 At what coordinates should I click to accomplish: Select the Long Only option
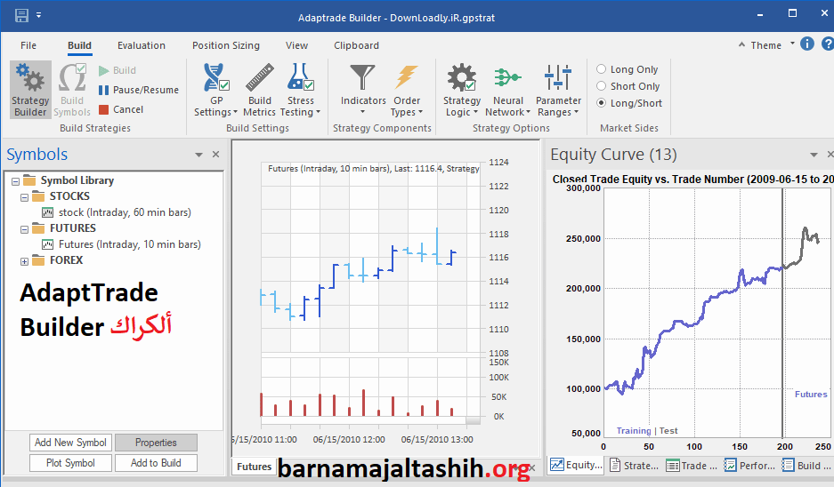click(x=601, y=69)
